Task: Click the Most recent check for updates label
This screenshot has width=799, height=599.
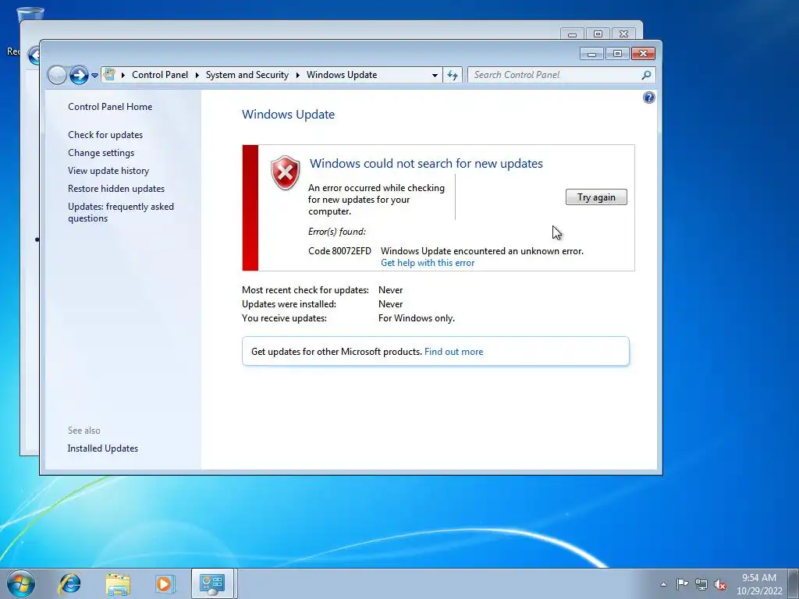Action: (x=305, y=290)
